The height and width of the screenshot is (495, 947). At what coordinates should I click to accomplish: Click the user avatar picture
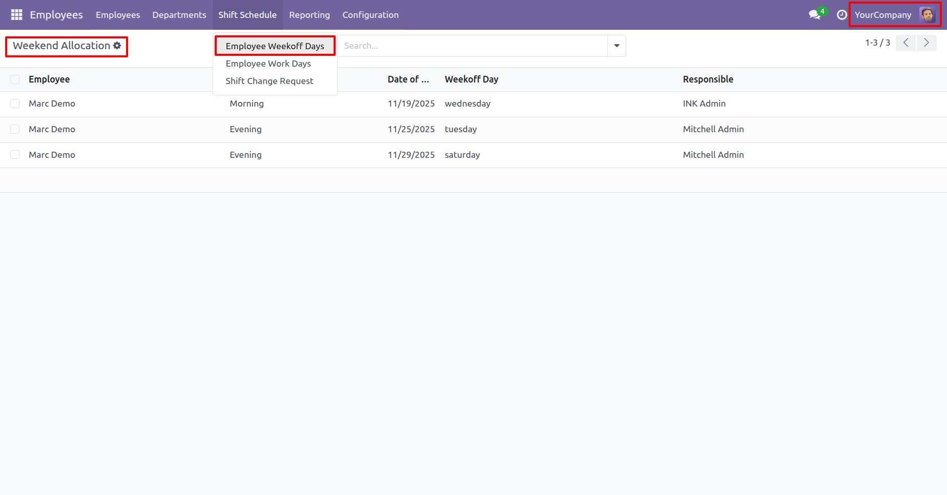928,15
